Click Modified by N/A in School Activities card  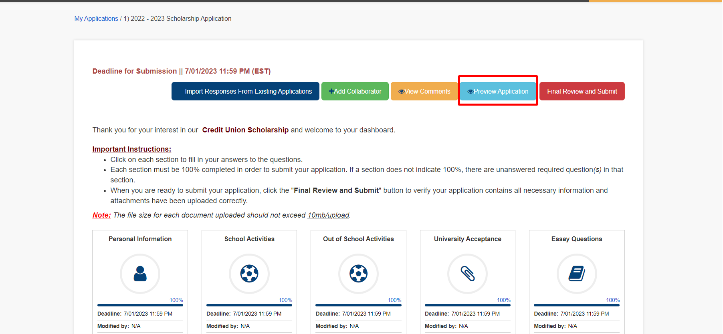point(228,326)
